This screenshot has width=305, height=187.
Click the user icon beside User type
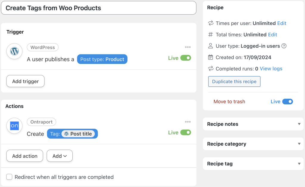[x=211, y=46]
